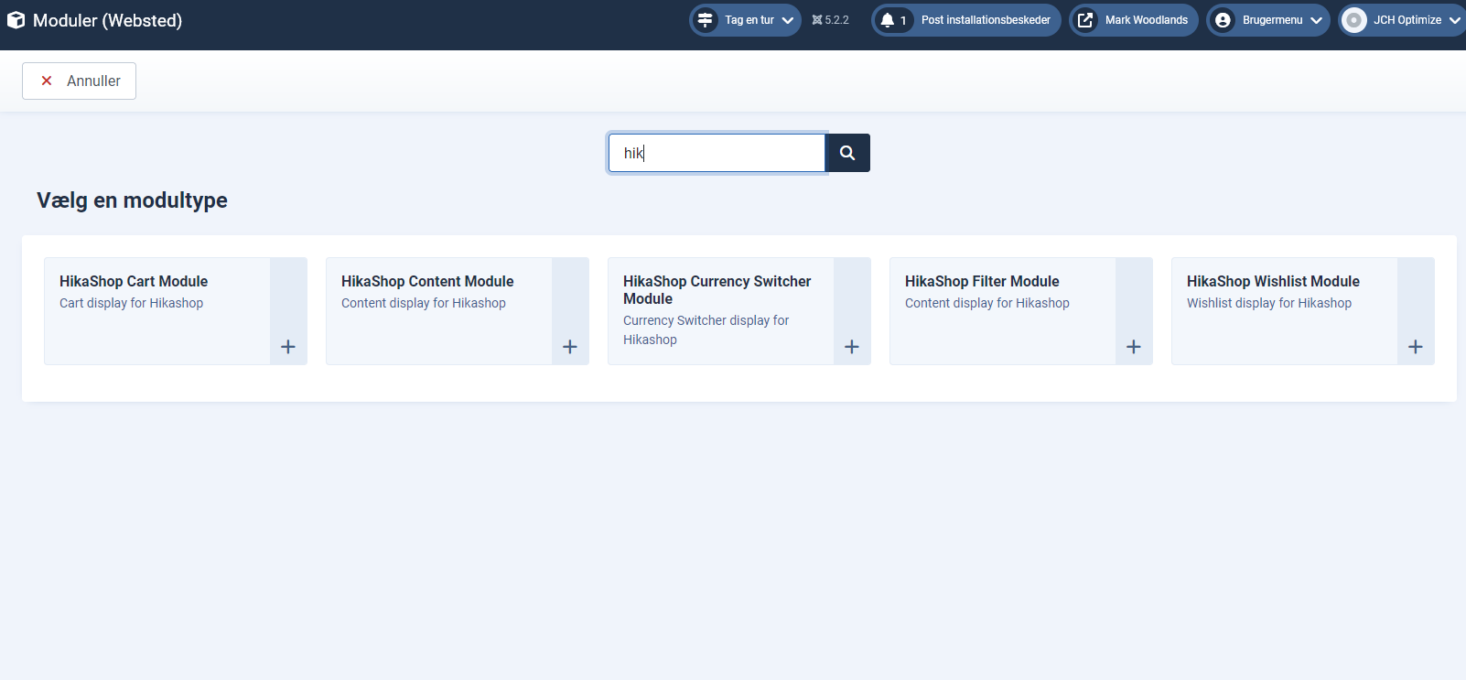
Task: Click the Moduler cube icon in header
Action: pyautogui.click(x=16, y=20)
